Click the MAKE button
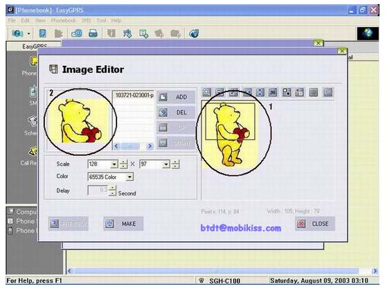Image resolution: width=385 pixels, height=289 pixels. point(123,224)
